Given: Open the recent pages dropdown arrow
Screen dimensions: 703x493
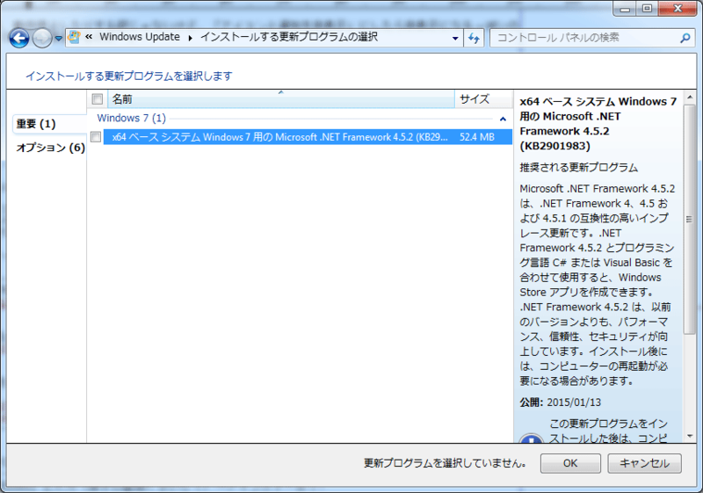Looking at the screenshot, I should point(58,39).
